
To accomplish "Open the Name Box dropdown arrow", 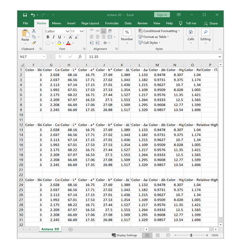I will click(44, 57).
